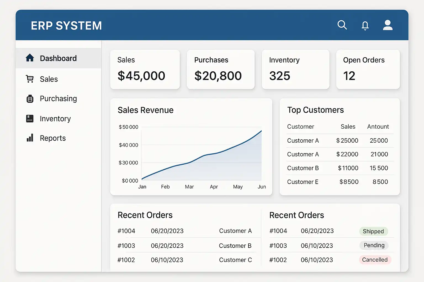
Task: Open the user profile icon
Action: point(388,25)
